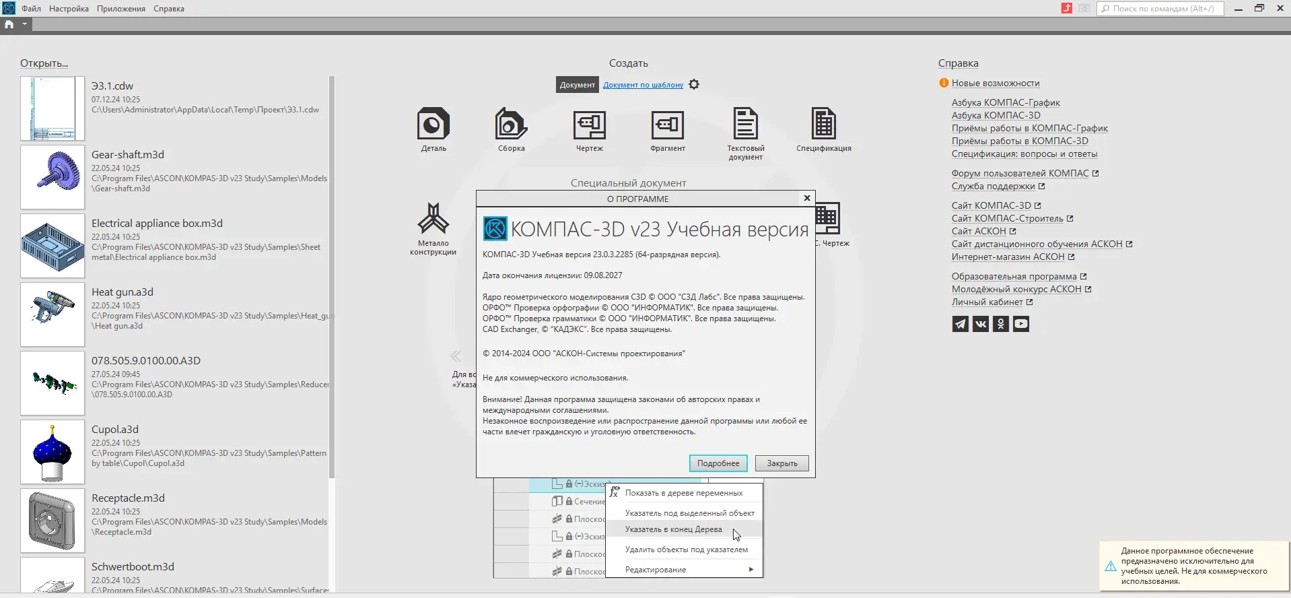Click the warning icon in the notification popup
This screenshot has width=1291, height=598.
point(1111,566)
